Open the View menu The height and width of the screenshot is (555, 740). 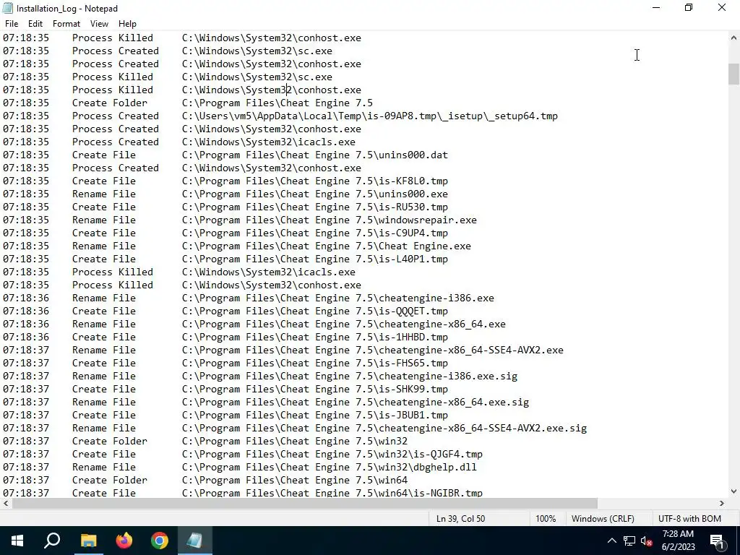[x=99, y=24]
